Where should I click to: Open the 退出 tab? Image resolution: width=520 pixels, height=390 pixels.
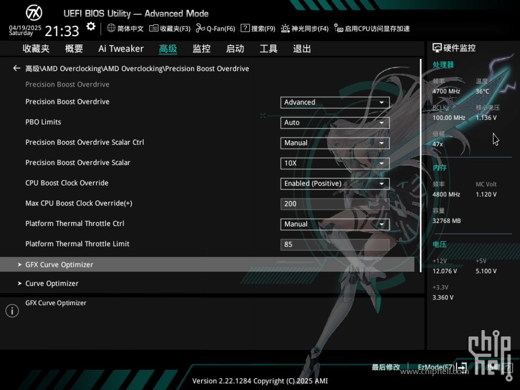pos(302,49)
